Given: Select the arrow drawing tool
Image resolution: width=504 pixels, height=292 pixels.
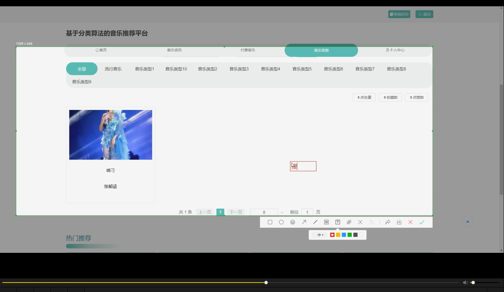Looking at the screenshot, I should (304, 222).
